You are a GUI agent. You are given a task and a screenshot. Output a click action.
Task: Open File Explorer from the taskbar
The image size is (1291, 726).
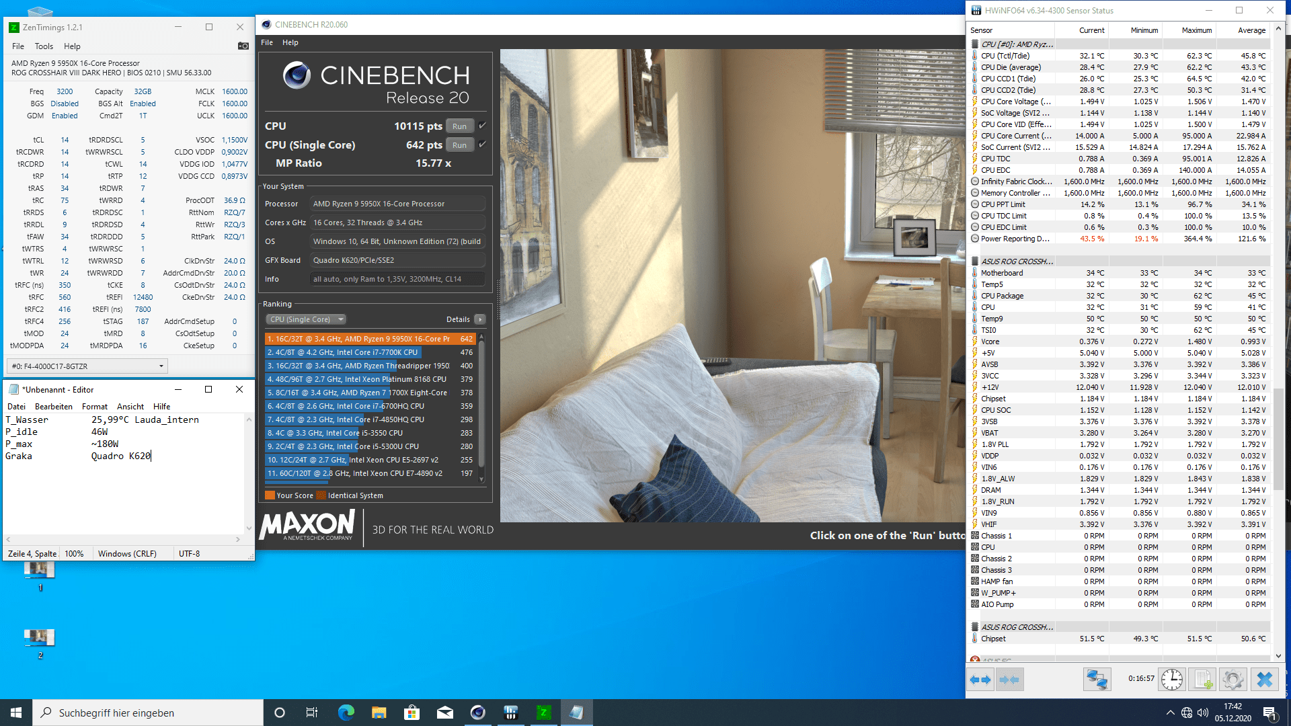(379, 713)
